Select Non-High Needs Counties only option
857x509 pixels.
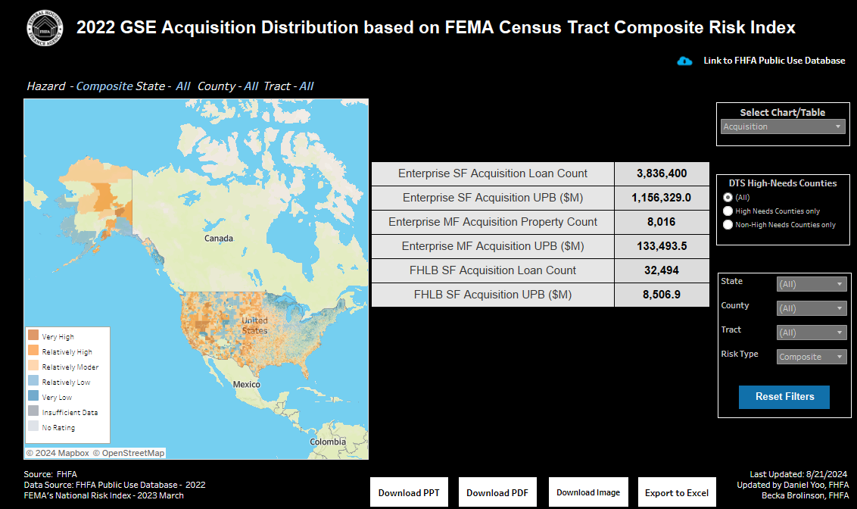coord(728,225)
